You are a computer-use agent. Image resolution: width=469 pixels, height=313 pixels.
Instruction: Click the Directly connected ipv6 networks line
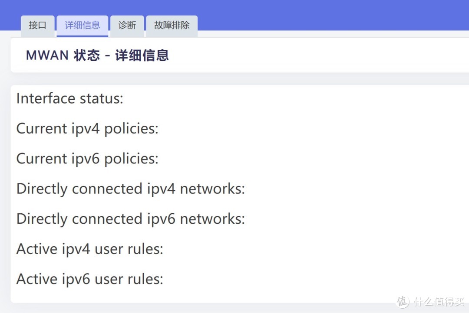click(x=130, y=218)
